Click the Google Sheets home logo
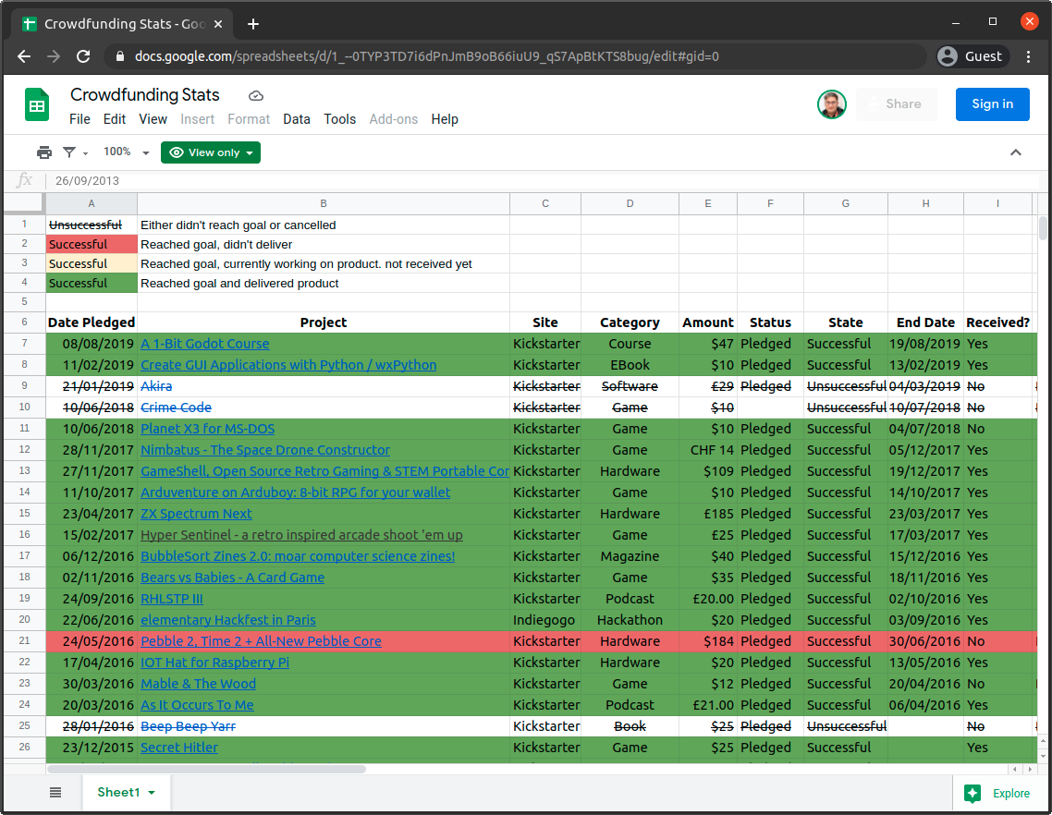Viewport: 1052px width, 815px height. click(37, 105)
